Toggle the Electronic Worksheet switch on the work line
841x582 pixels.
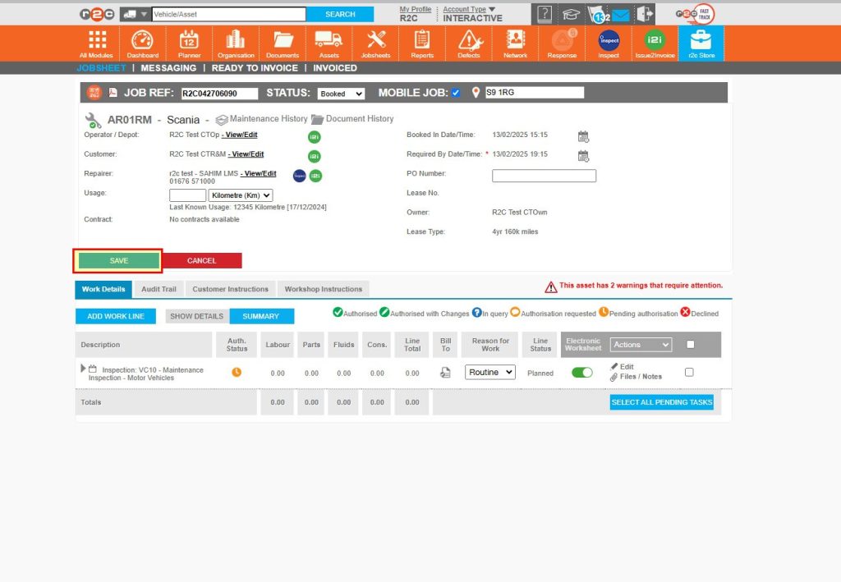(581, 372)
